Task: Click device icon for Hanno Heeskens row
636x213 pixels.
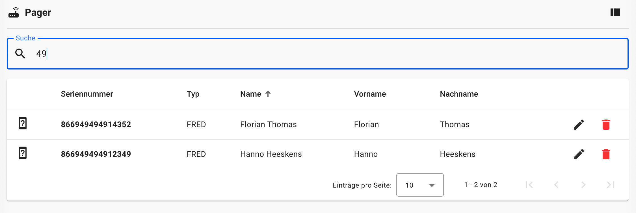Action: pos(23,153)
